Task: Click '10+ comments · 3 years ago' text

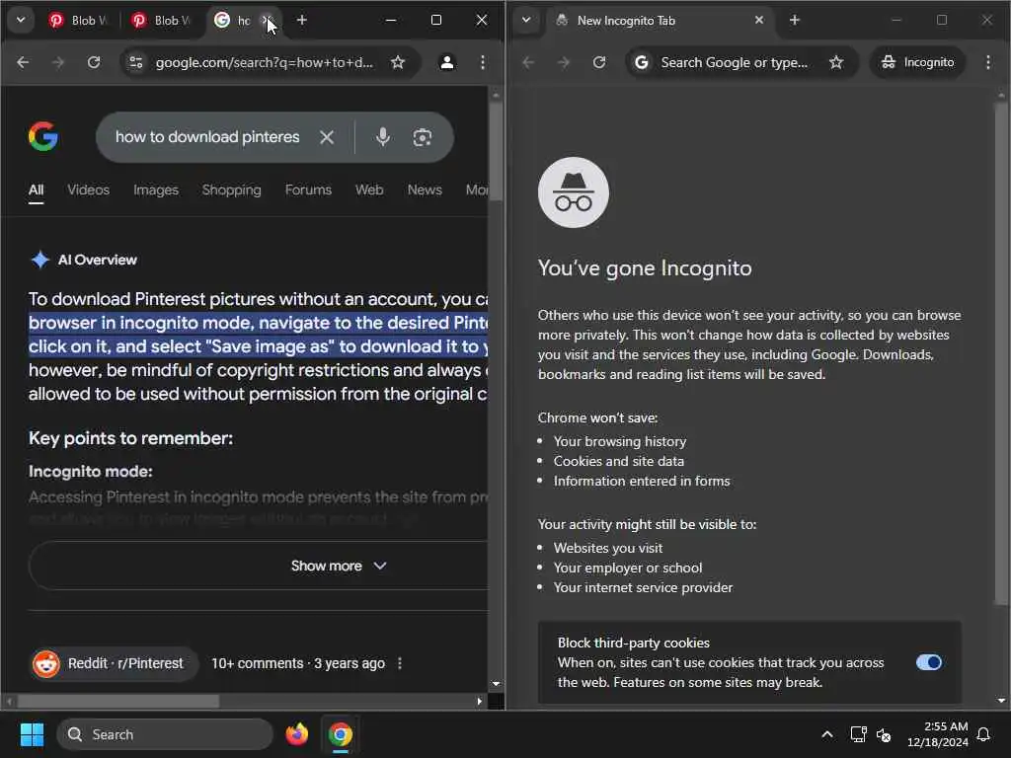Action: click(298, 663)
